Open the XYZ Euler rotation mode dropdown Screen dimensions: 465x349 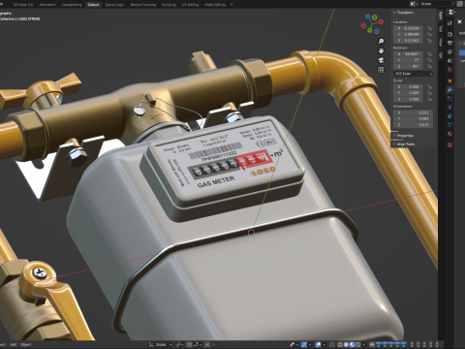(x=413, y=74)
